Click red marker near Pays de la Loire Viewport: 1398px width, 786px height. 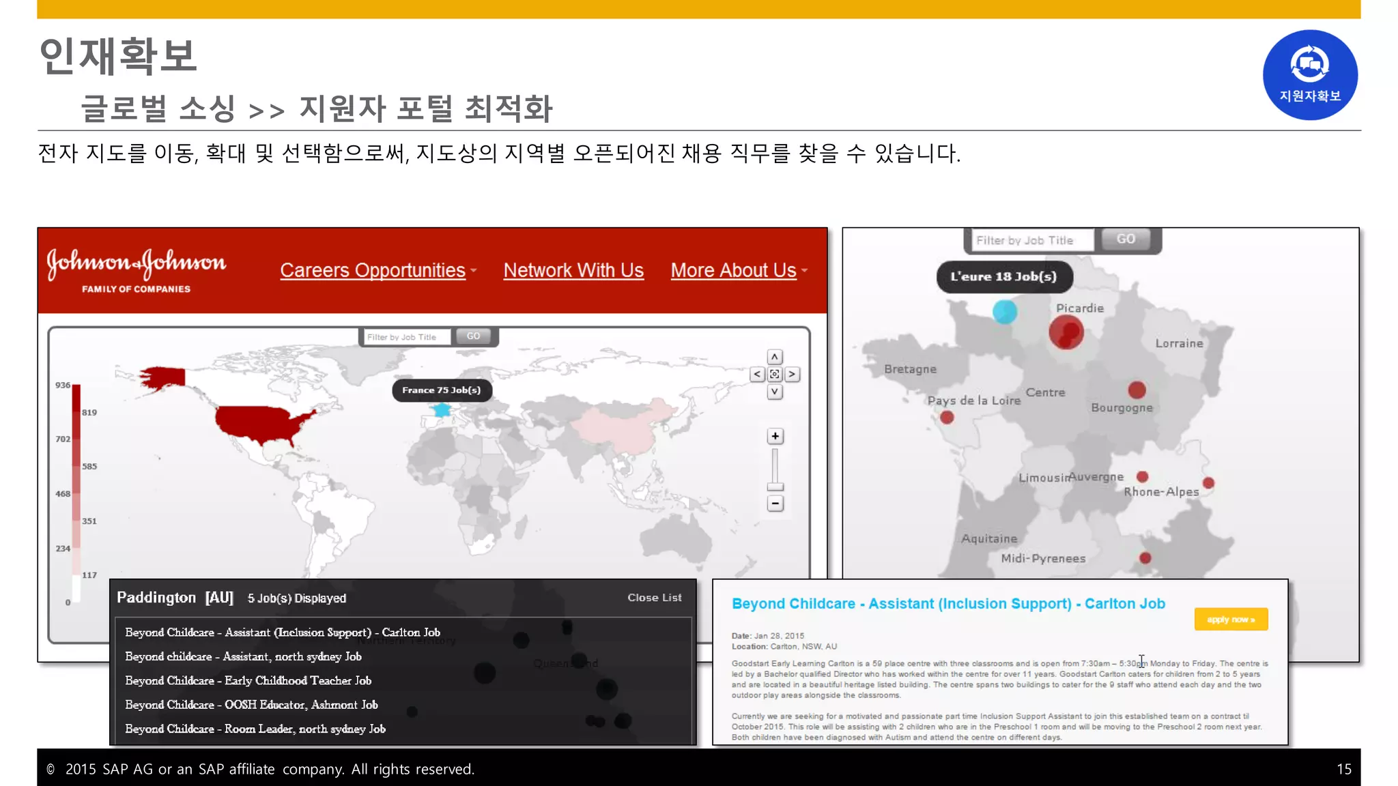[x=947, y=417]
